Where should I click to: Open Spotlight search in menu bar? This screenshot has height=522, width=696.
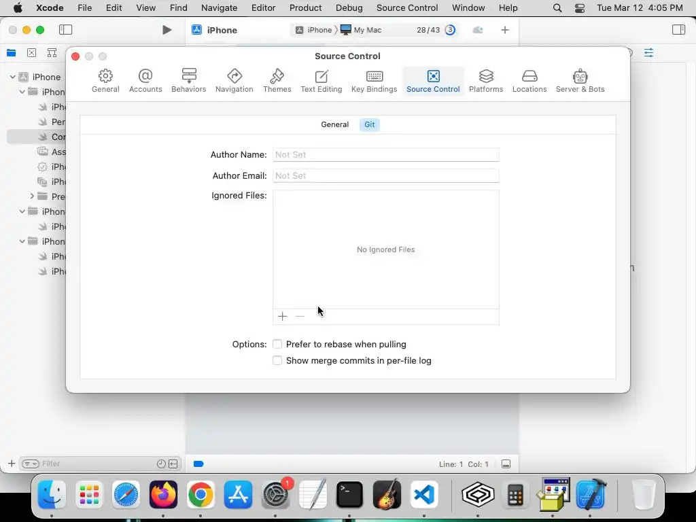click(x=557, y=8)
